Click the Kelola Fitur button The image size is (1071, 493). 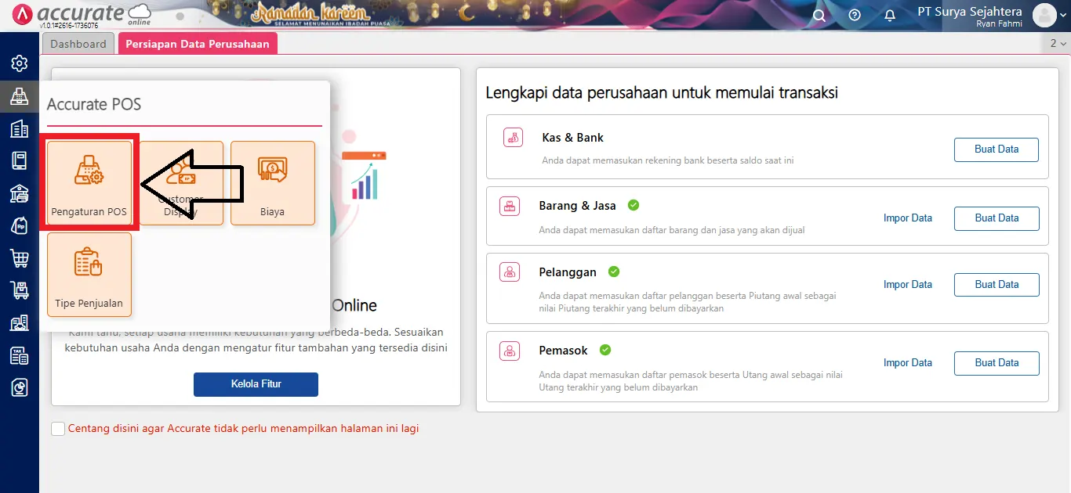pos(256,384)
